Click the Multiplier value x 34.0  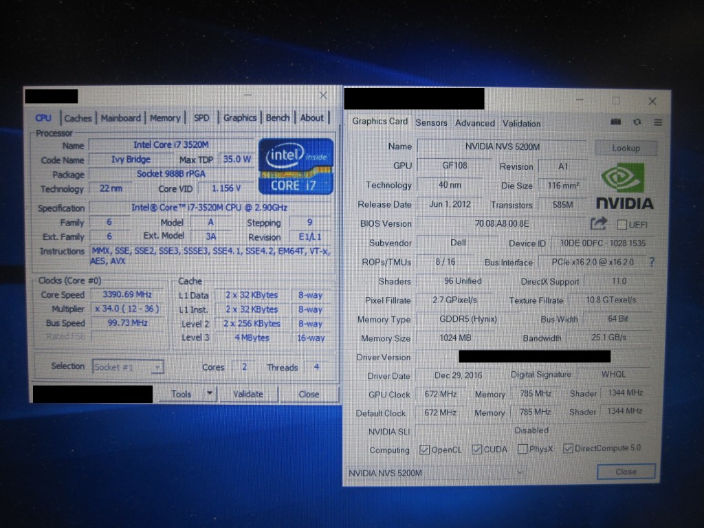pyautogui.click(x=127, y=309)
